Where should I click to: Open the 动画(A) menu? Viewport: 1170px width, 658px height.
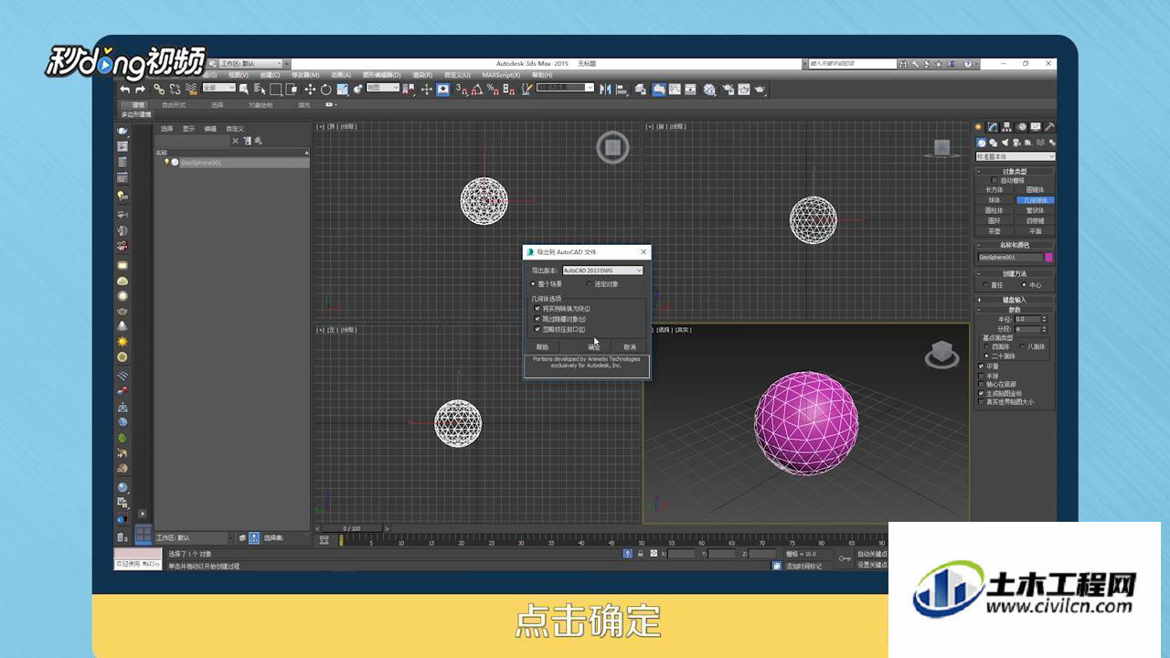click(342, 75)
